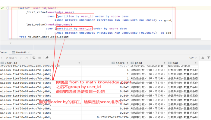The image size is (211, 120).
Task: Reload the query results
Action: (34, 58)
